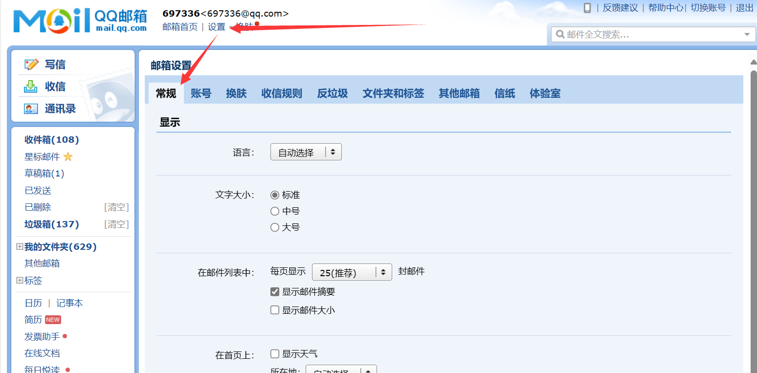Switch to the 信纸 tab

(505, 93)
